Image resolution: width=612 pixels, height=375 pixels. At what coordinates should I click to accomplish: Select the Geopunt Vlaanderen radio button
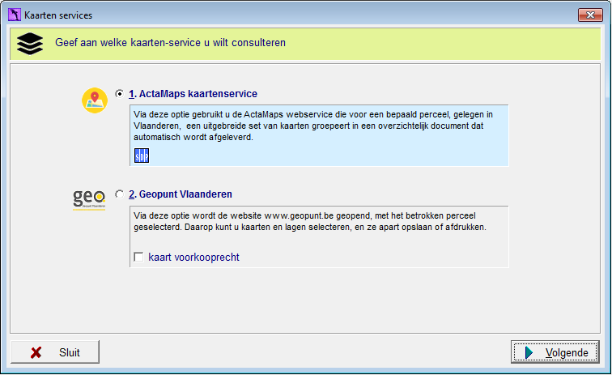120,194
